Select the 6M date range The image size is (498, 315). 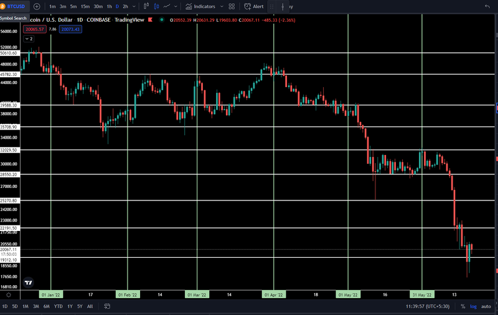tap(46, 306)
